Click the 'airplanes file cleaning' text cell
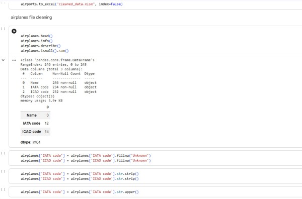302x199 pixels. [x=31, y=17]
